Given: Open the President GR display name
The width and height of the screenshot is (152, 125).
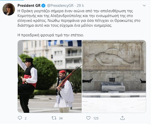Looking at the screenshot, I should (x=29, y=6).
